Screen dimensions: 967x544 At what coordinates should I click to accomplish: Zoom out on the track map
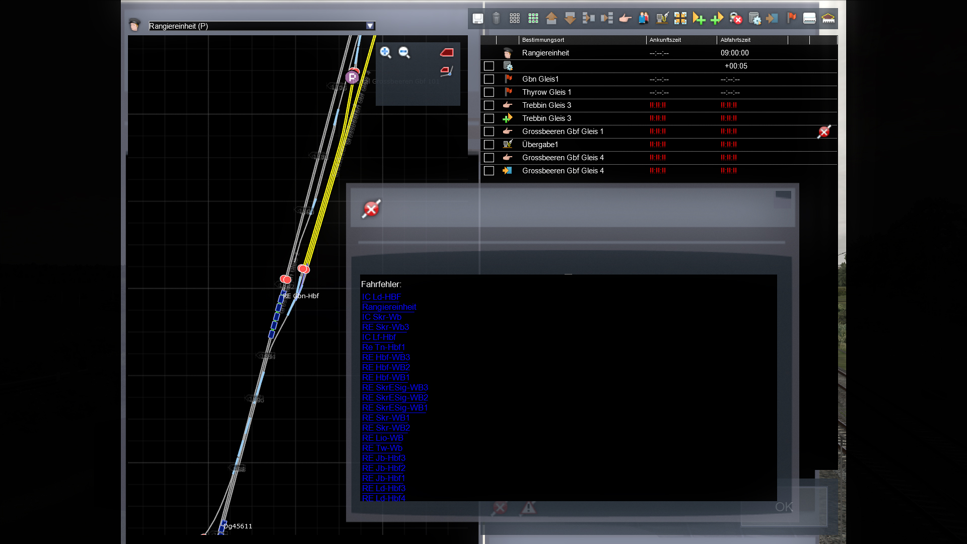tap(404, 52)
